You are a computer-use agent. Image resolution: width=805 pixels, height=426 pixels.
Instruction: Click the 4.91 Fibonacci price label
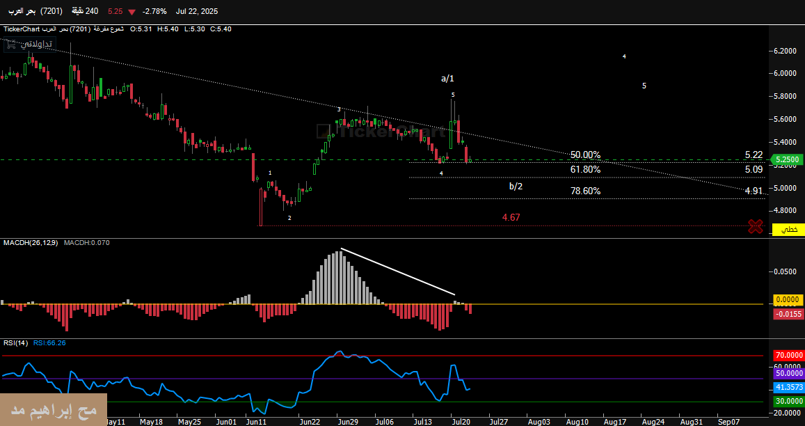pyautogui.click(x=754, y=191)
